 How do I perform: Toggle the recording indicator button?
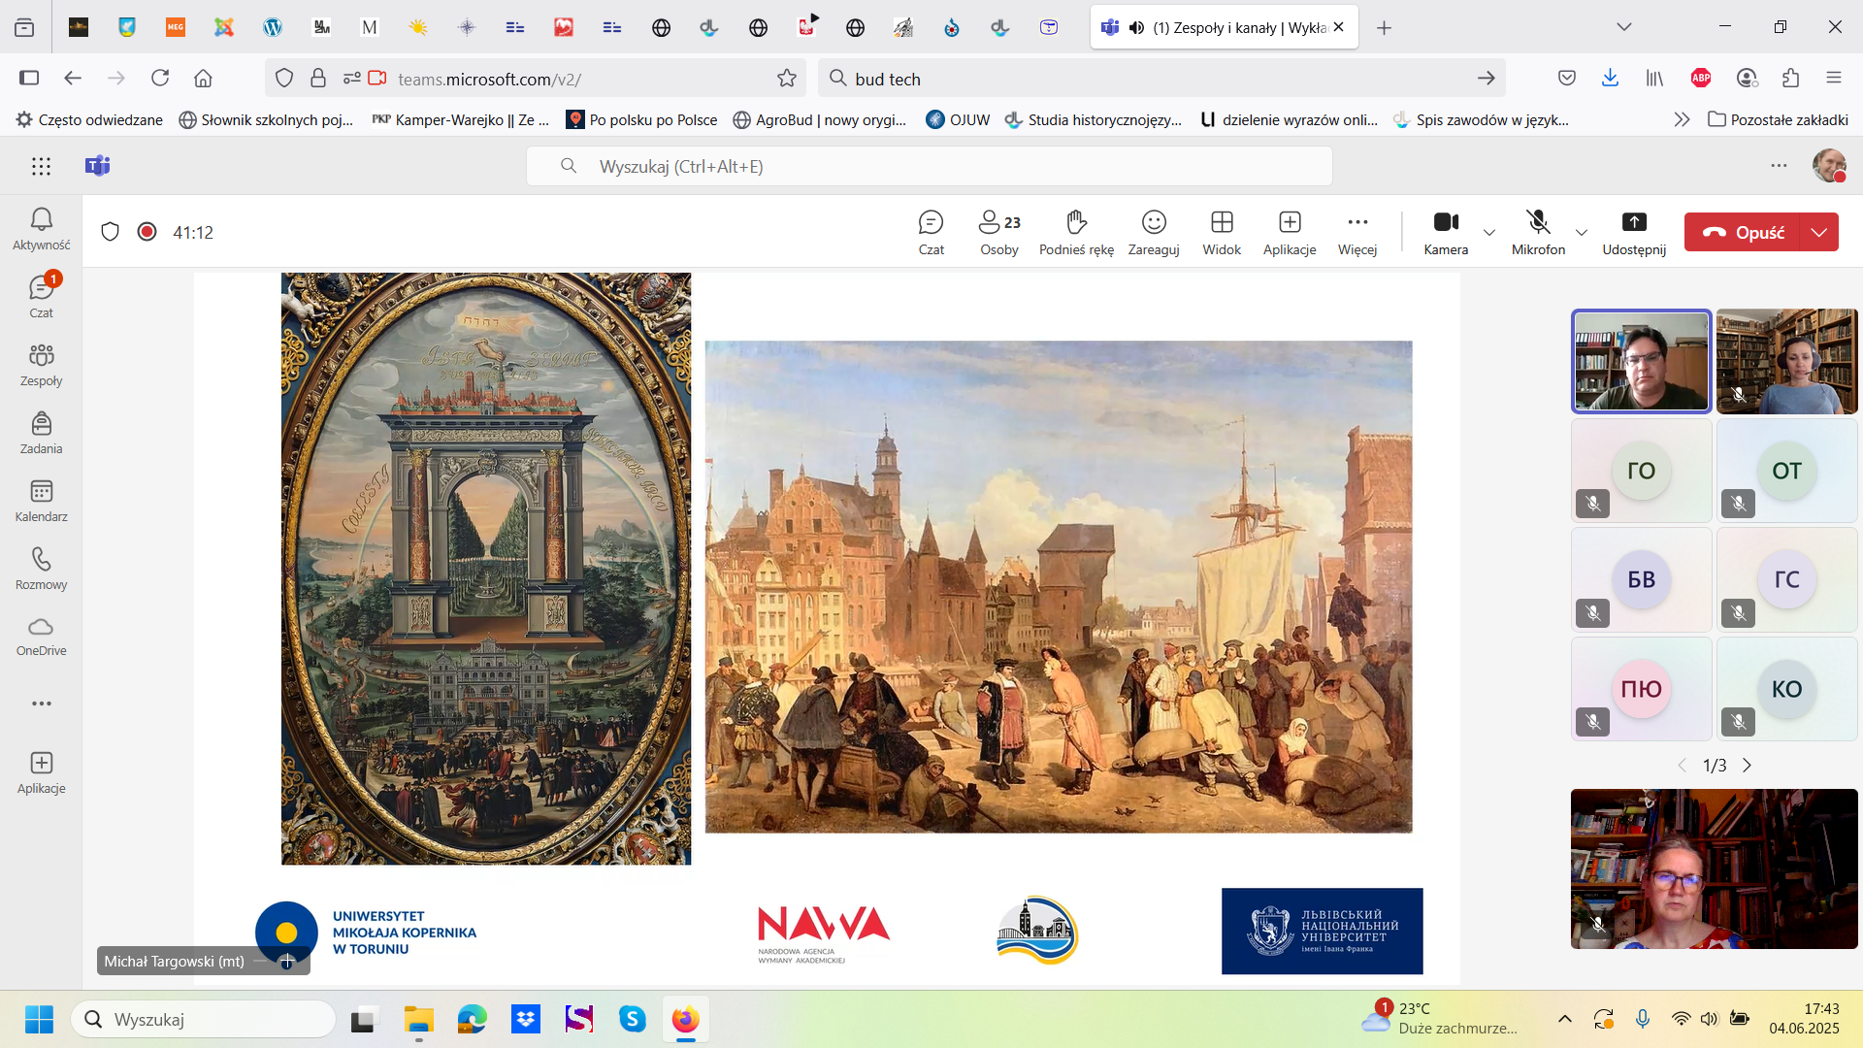pyautogui.click(x=147, y=232)
